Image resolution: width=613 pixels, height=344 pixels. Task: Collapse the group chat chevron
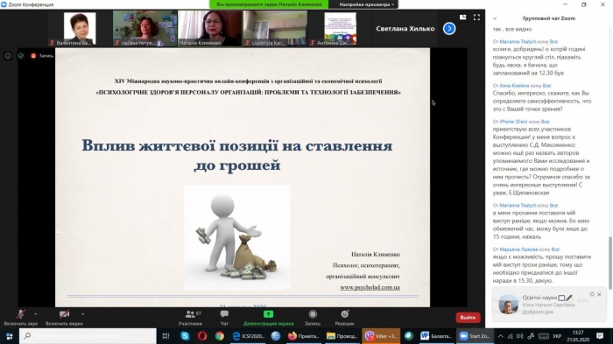point(495,18)
